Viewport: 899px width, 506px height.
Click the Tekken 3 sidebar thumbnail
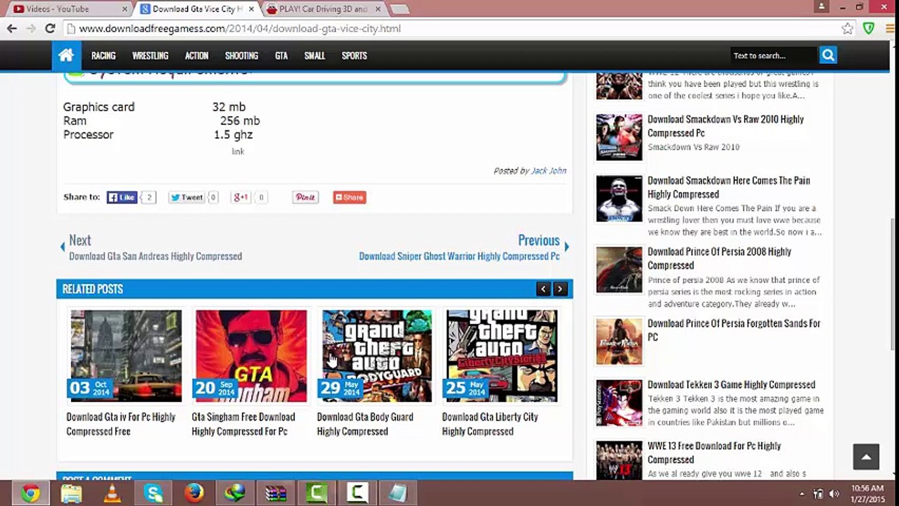click(619, 403)
